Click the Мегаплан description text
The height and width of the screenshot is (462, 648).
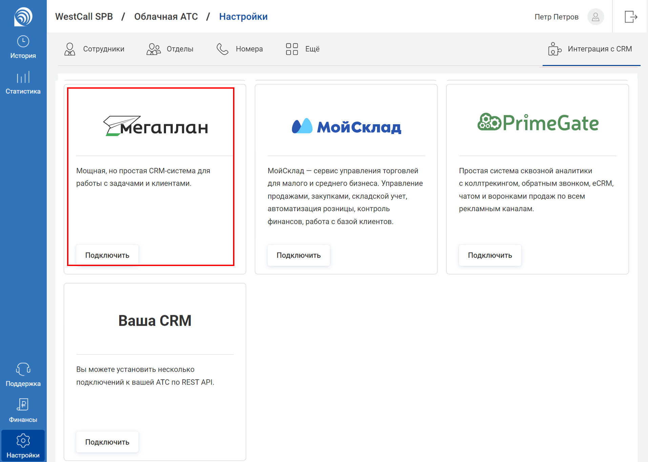point(143,177)
